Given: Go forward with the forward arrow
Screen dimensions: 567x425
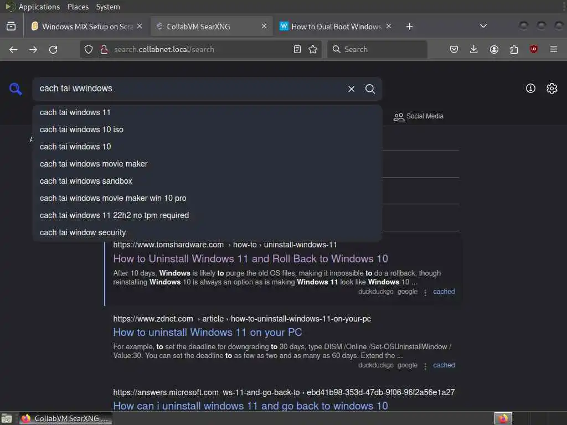Looking at the screenshot, I should coord(33,49).
